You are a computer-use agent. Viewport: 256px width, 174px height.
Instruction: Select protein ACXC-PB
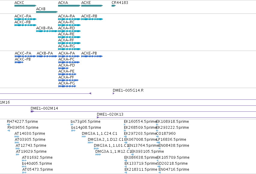click(19, 62)
